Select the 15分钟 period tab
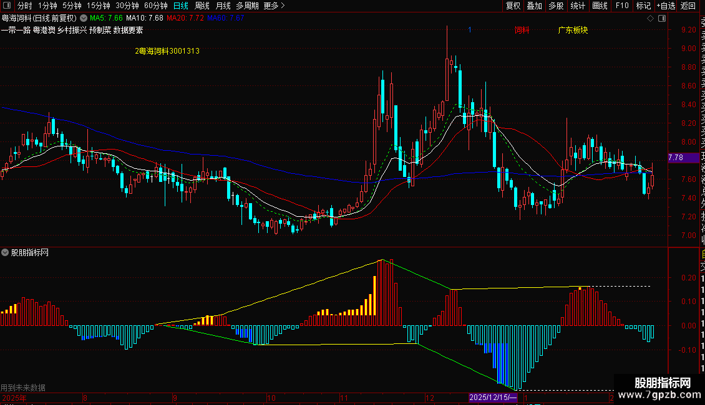Screen dimensions: 705x405 point(98,6)
